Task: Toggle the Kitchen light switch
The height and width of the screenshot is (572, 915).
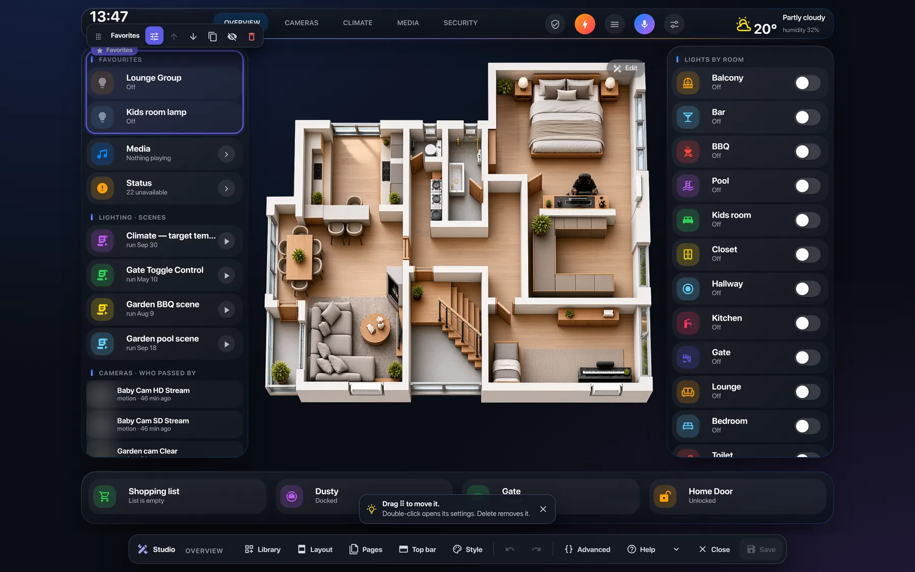Action: pyautogui.click(x=807, y=323)
